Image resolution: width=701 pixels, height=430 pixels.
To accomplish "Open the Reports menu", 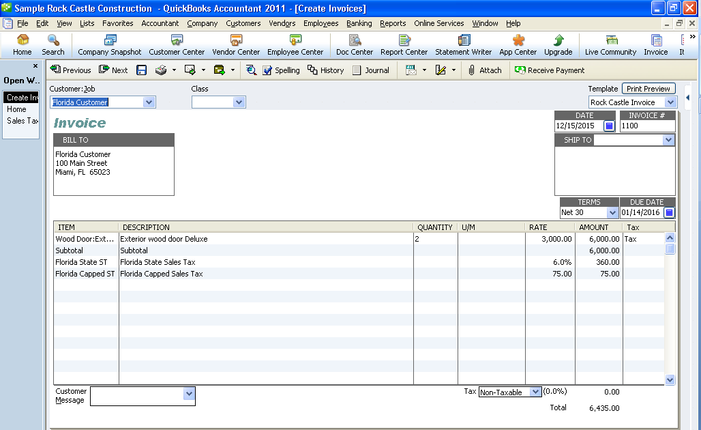I will (393, 23).
